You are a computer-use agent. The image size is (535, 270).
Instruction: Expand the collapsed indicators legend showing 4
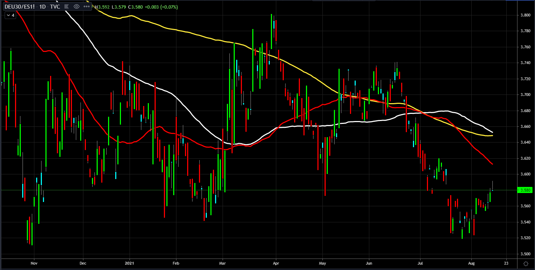(x=10, y=15)
